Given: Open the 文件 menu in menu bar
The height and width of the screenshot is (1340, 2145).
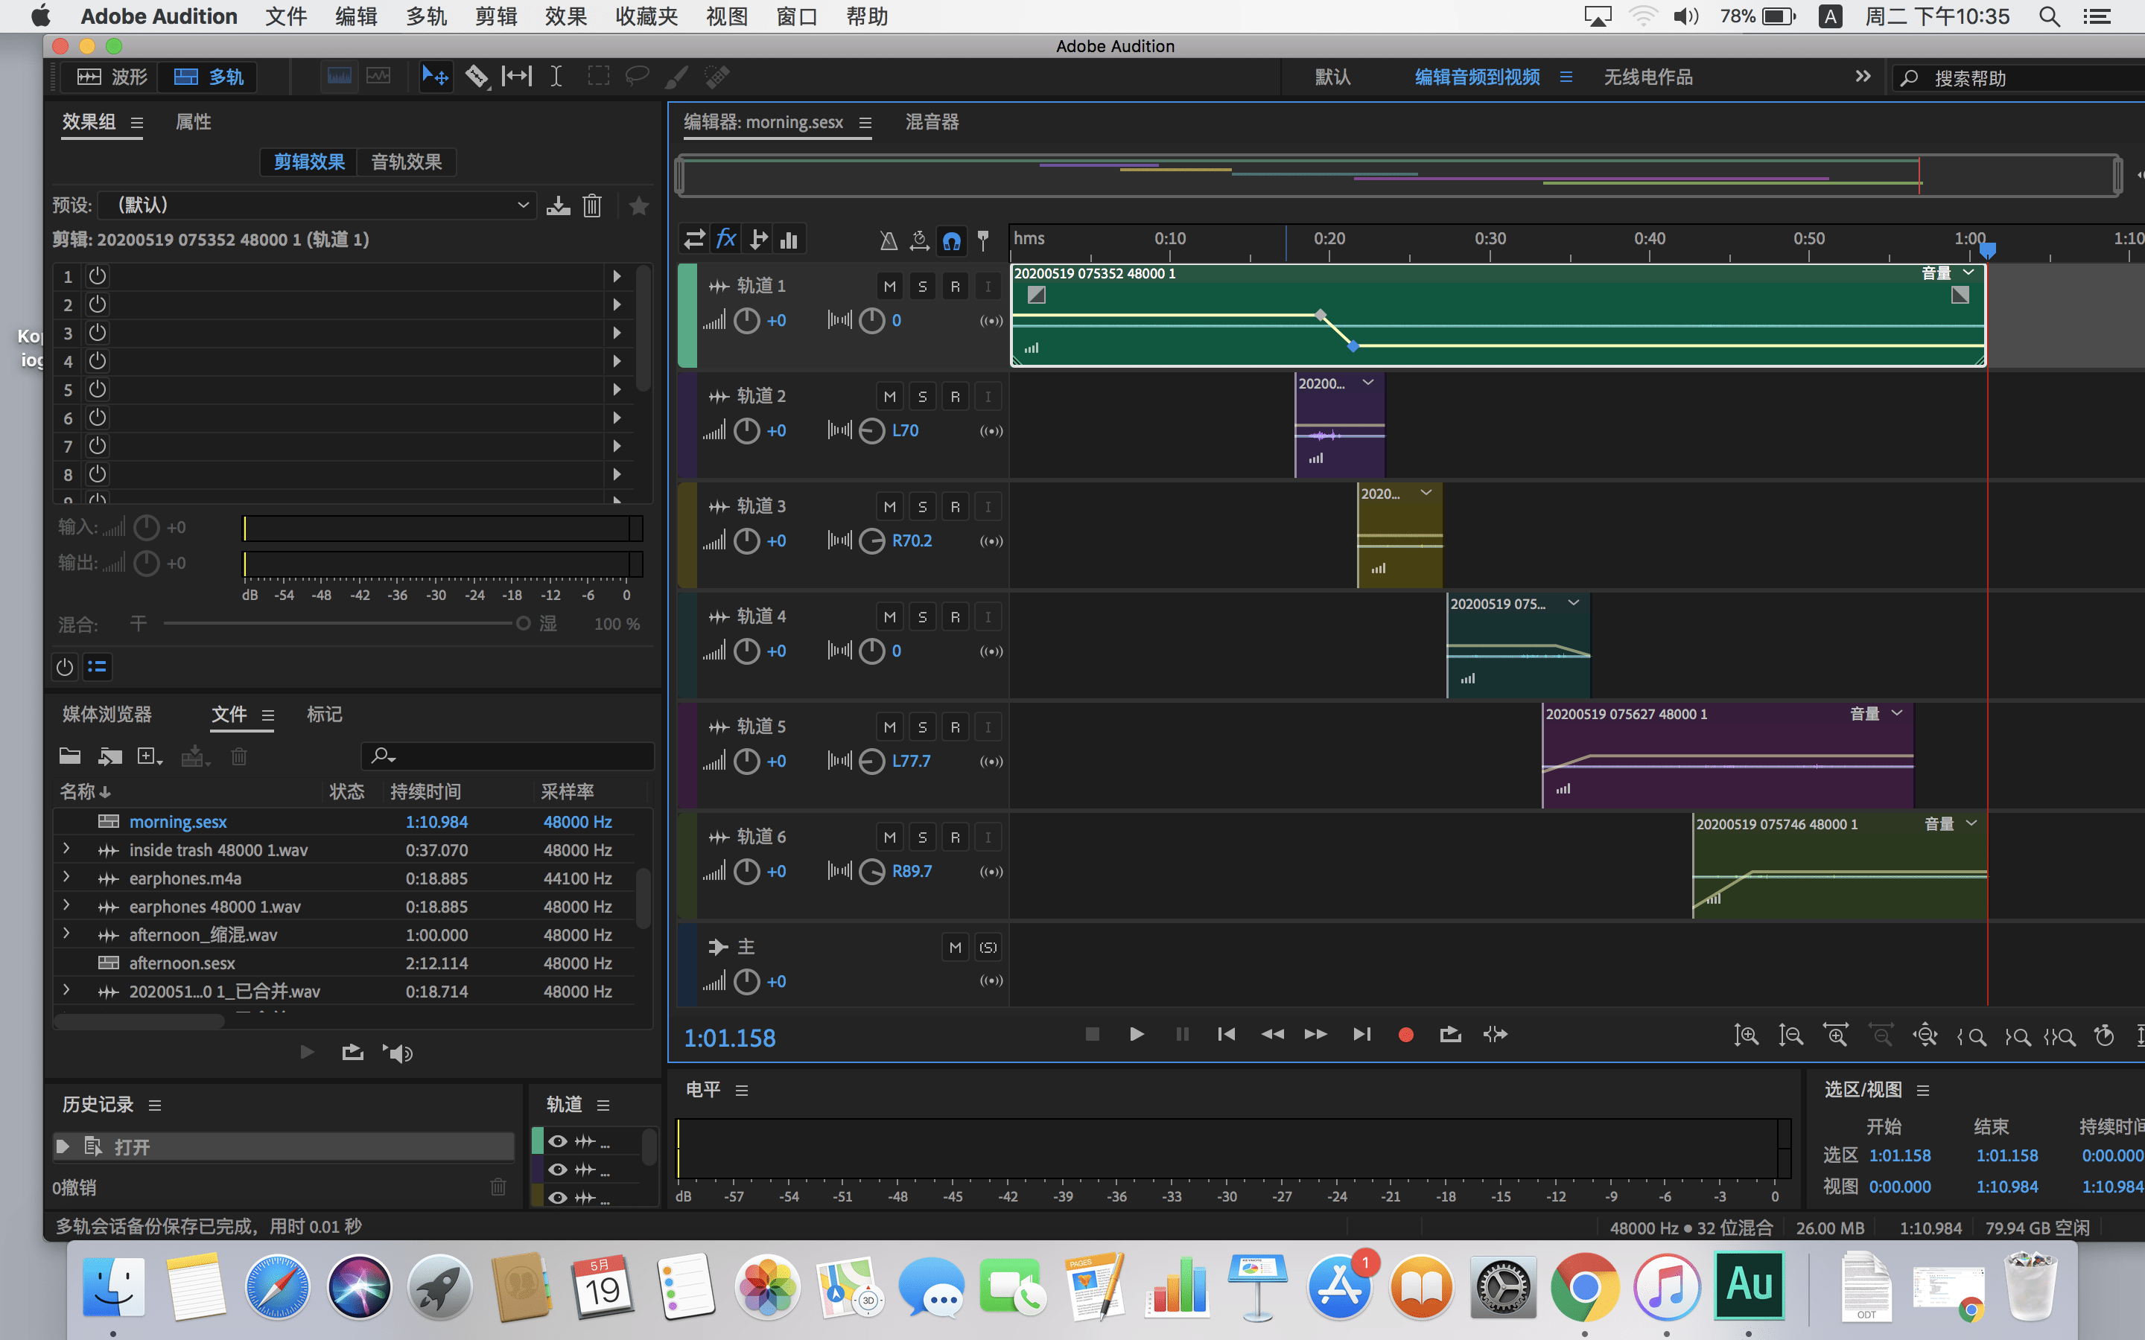Looking at the screenshot, I should [x=286, y=16].
